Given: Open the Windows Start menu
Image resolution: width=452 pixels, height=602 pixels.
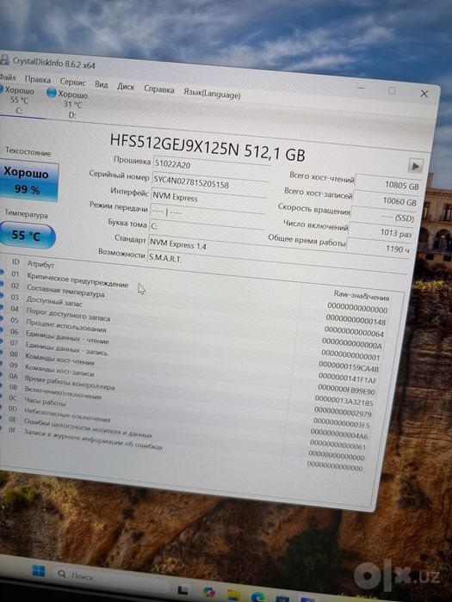Looking at the screenshot, I should coord(39,571).
